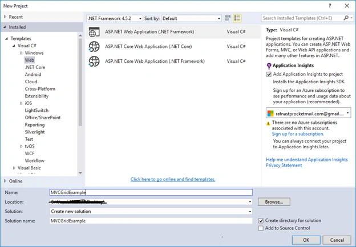Select the WCF category
This screenshot has height=247, width=356.
(x=30, y=153)
